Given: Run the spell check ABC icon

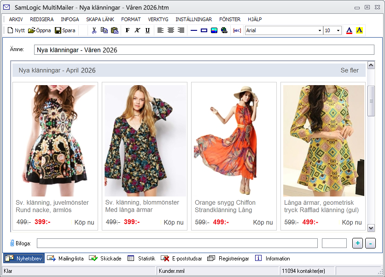Looking at the screenshot, I should pyautogui.click(x=237, y=30).
